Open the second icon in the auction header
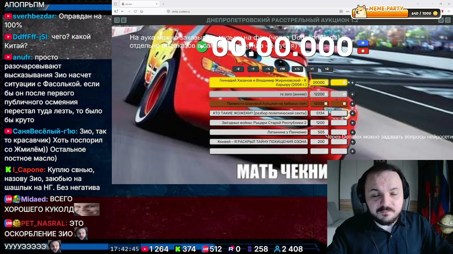This screenshot has height=254, width=453. (124, 20)
